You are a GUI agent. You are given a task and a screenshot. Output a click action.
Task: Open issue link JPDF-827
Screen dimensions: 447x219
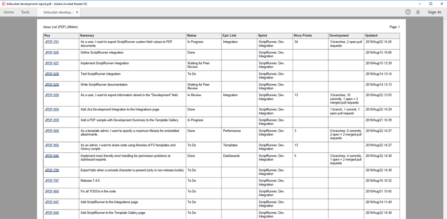pos(52,63)
